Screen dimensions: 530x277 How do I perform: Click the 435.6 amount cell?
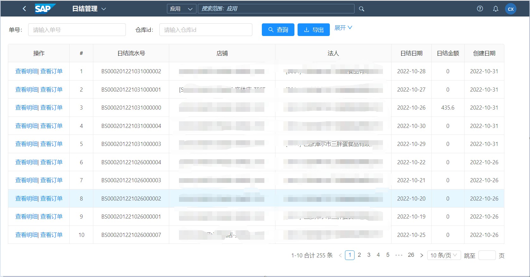448,108
